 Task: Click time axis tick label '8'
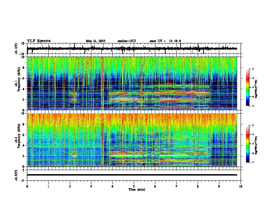(x=198, y=186)
